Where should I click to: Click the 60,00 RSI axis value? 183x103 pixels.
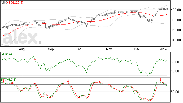tap(175, 62)
